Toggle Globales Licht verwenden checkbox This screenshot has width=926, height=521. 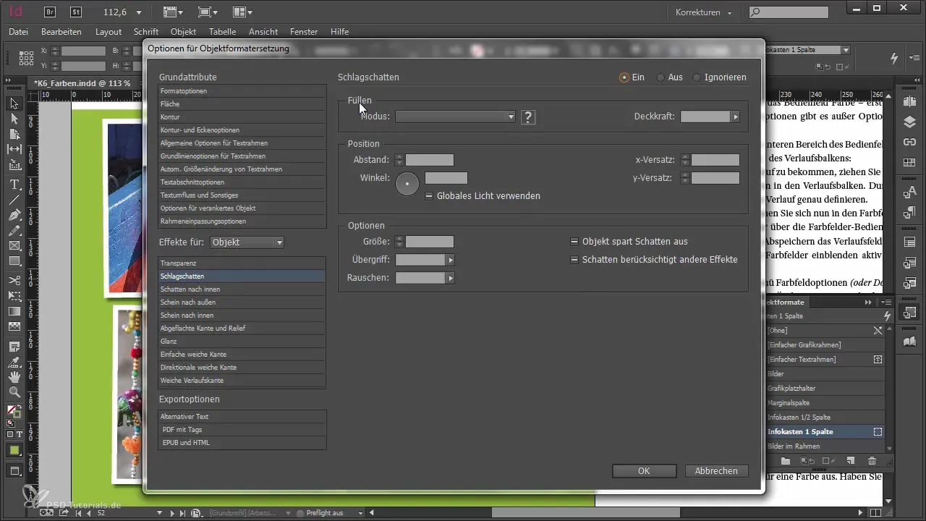point(429,196)
